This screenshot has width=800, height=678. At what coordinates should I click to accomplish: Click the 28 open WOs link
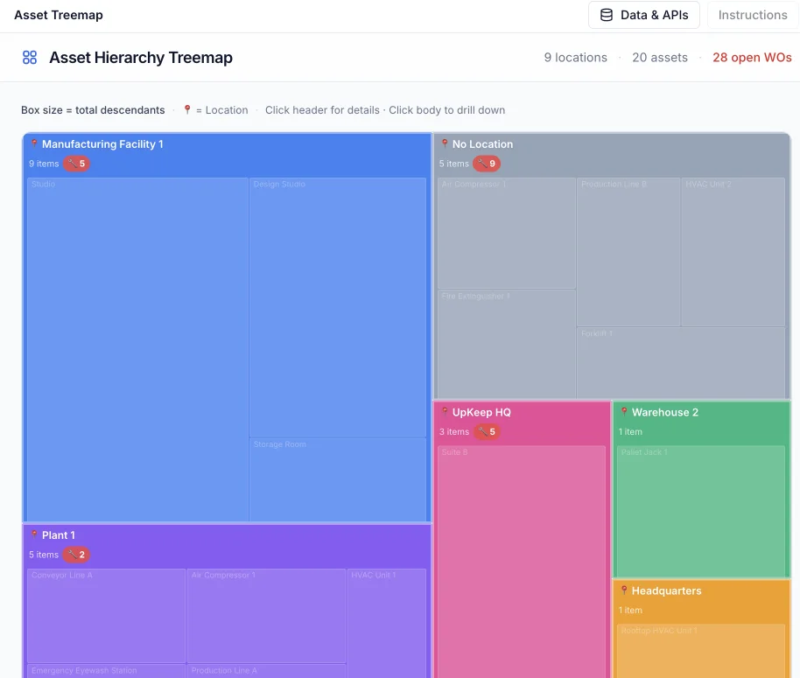coord(751,58)
